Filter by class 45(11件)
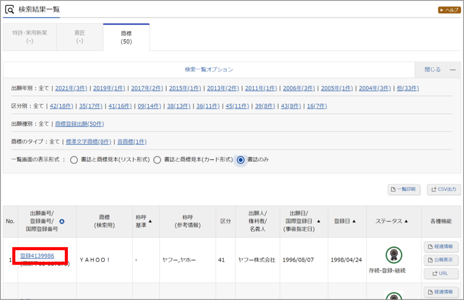 point(237,106)
